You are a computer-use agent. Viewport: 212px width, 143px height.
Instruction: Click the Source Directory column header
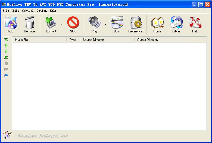click(107, 40)
